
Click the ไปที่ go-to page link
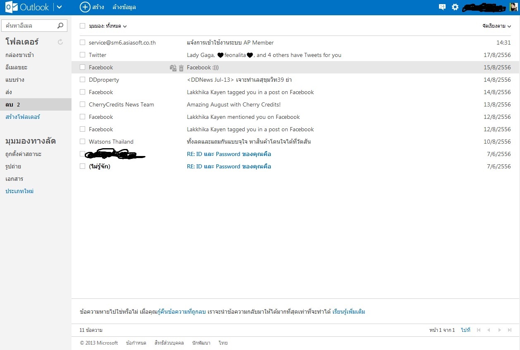(465, 330)
